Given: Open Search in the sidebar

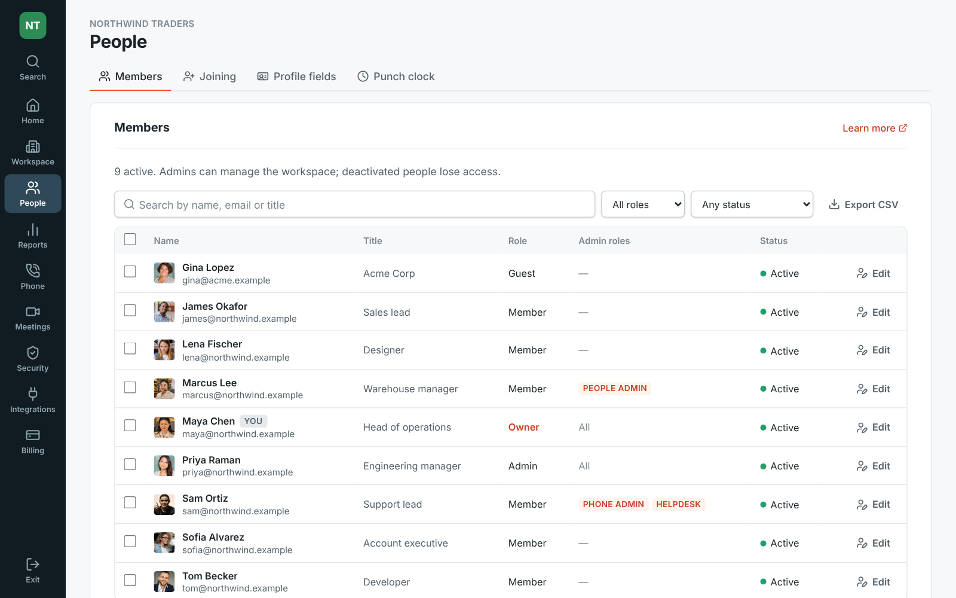Looking at the screenshot, I should 33,68.
